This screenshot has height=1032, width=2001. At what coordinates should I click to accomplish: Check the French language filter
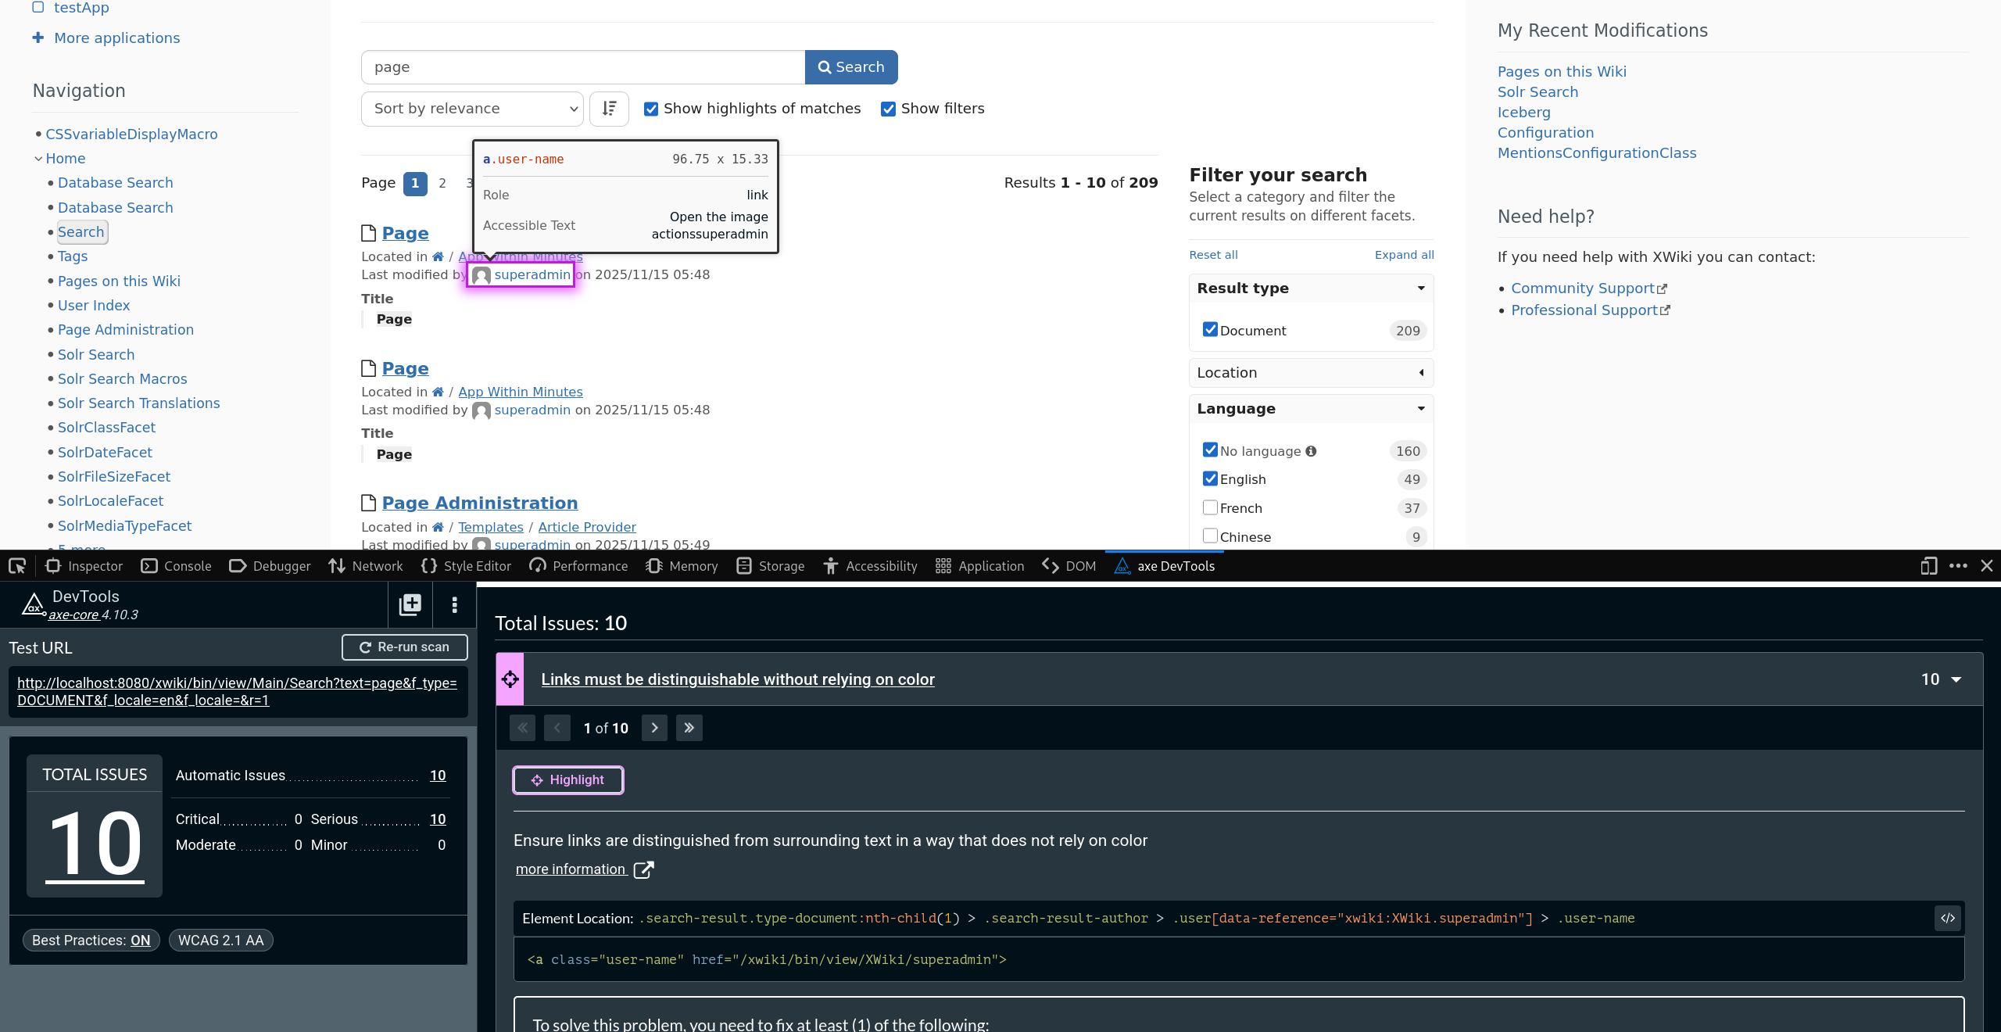pyautogui.click(x=1210, y=507)
